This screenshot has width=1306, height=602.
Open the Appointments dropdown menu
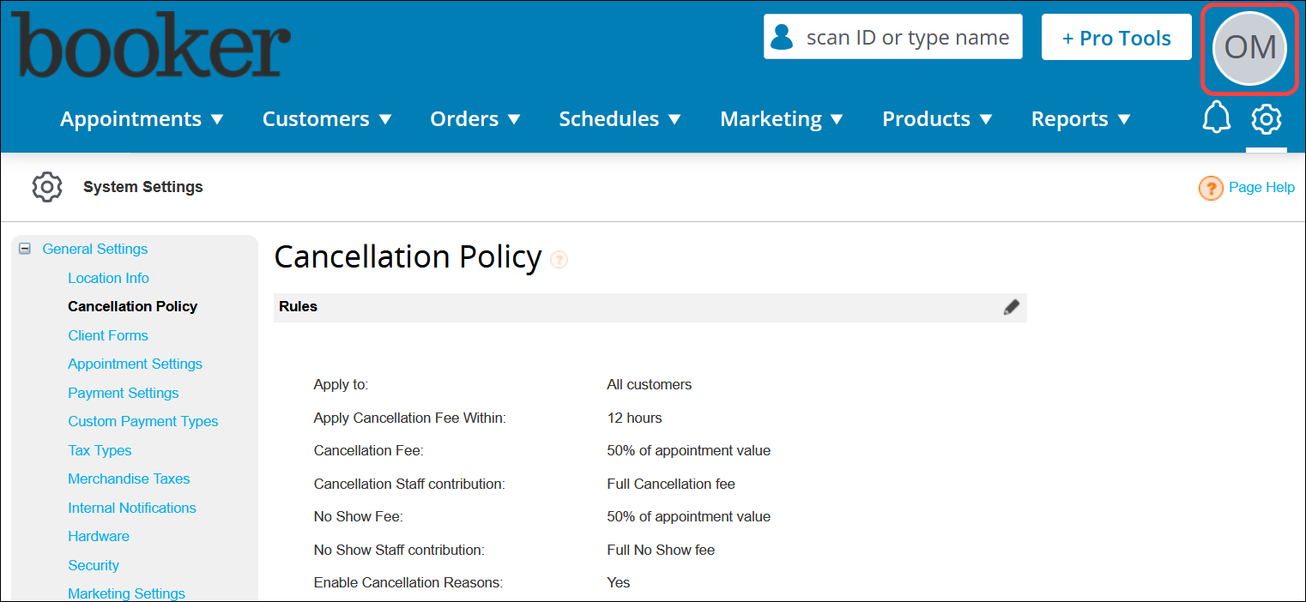pos(142,119)
